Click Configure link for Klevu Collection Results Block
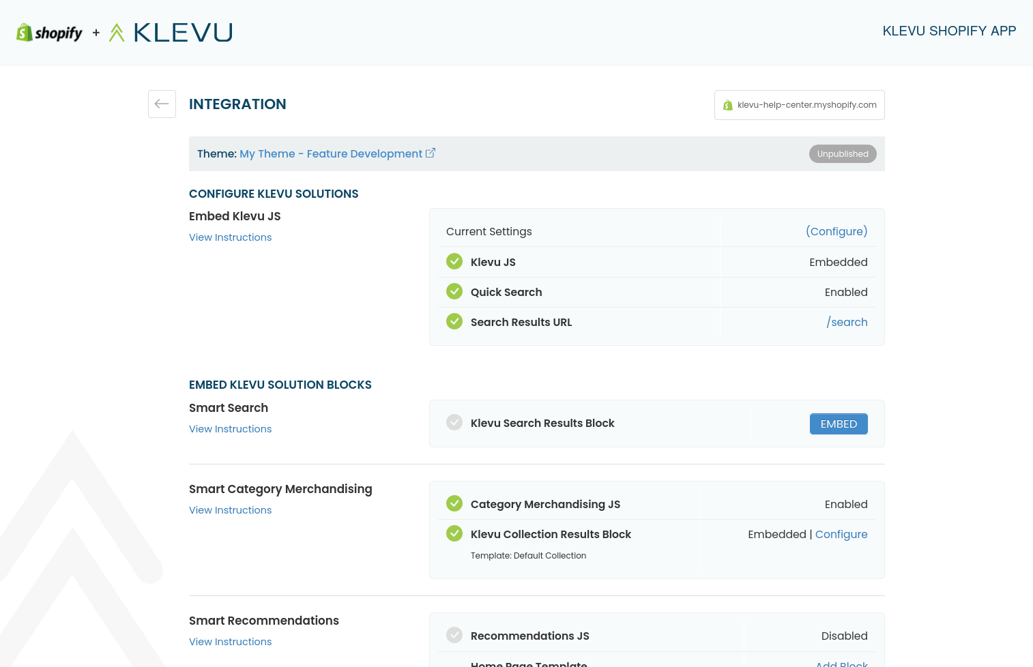 point(841,534)
